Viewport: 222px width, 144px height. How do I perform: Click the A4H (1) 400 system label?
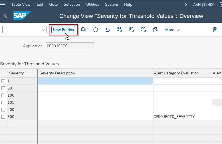pyautogui.click(x=204, y=5)
